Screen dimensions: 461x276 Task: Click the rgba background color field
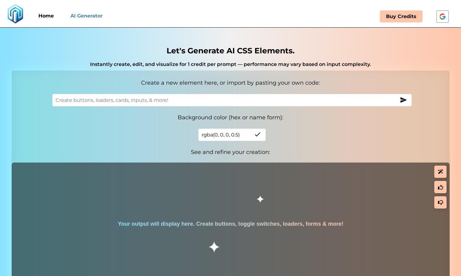point(226,135)
